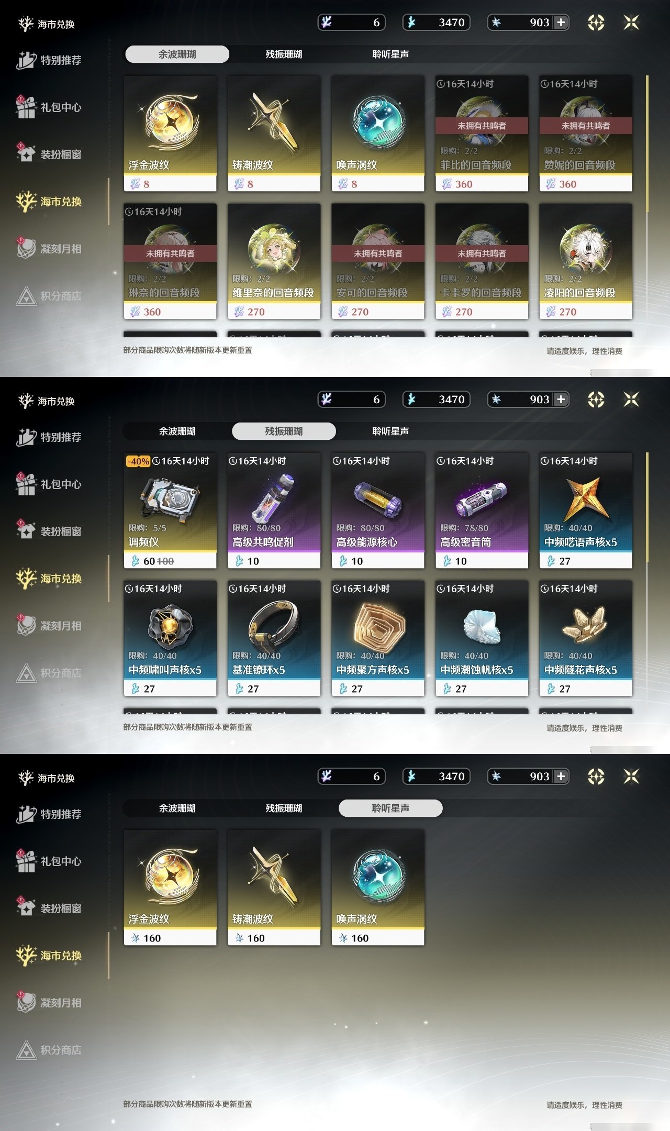Click the highlighted 残振珊瑚 tab

[x=284, y=431]
